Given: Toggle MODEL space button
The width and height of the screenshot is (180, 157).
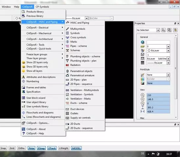Looking at the screenshot, I should [76, 148].
